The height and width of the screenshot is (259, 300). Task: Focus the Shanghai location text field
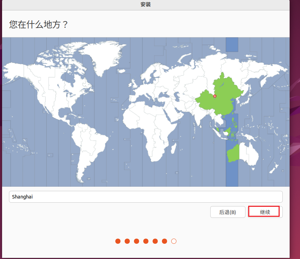point(146,197)
